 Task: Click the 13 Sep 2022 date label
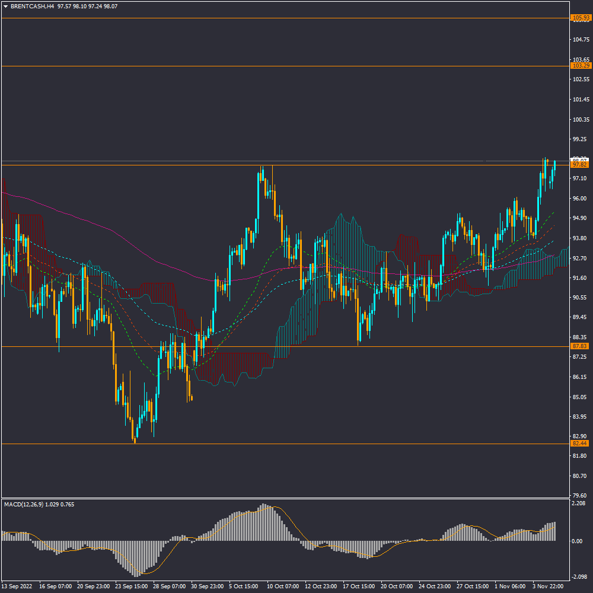(x=16, y=586)
